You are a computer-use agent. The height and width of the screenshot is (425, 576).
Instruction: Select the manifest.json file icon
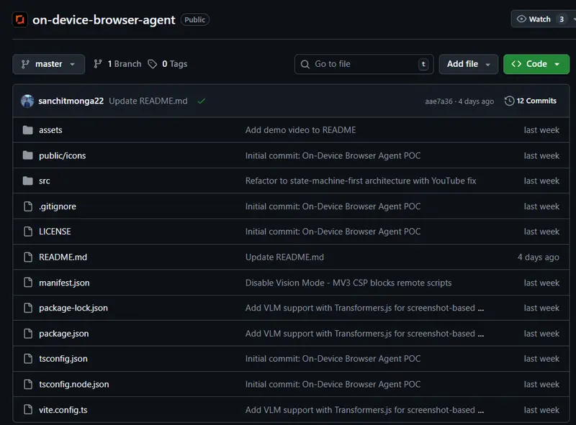coord(29,283)
